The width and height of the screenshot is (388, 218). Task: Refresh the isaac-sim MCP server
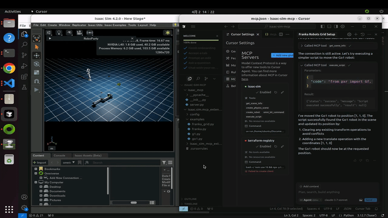pos(276,92)
